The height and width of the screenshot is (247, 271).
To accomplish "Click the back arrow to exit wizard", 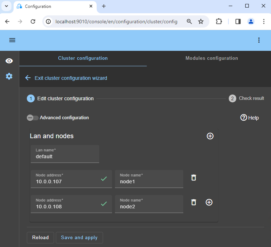I will pos(28,78).
